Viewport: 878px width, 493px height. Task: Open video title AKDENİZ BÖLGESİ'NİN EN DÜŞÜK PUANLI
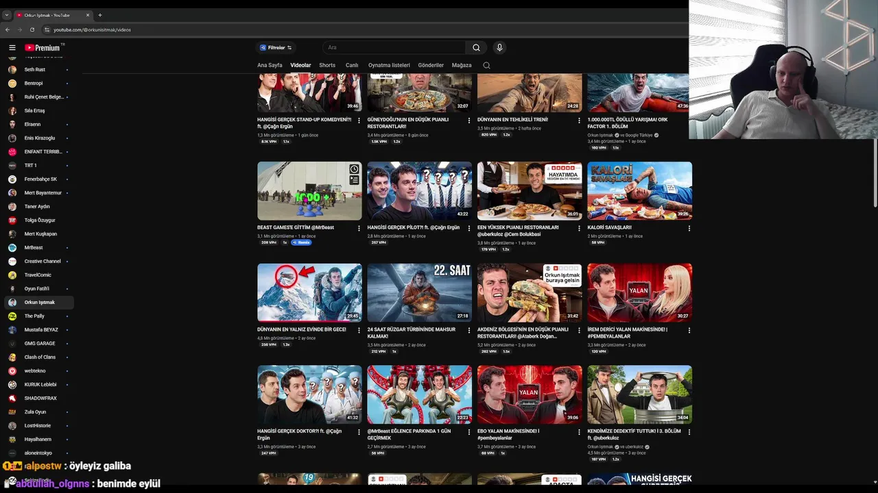(523, 333)
